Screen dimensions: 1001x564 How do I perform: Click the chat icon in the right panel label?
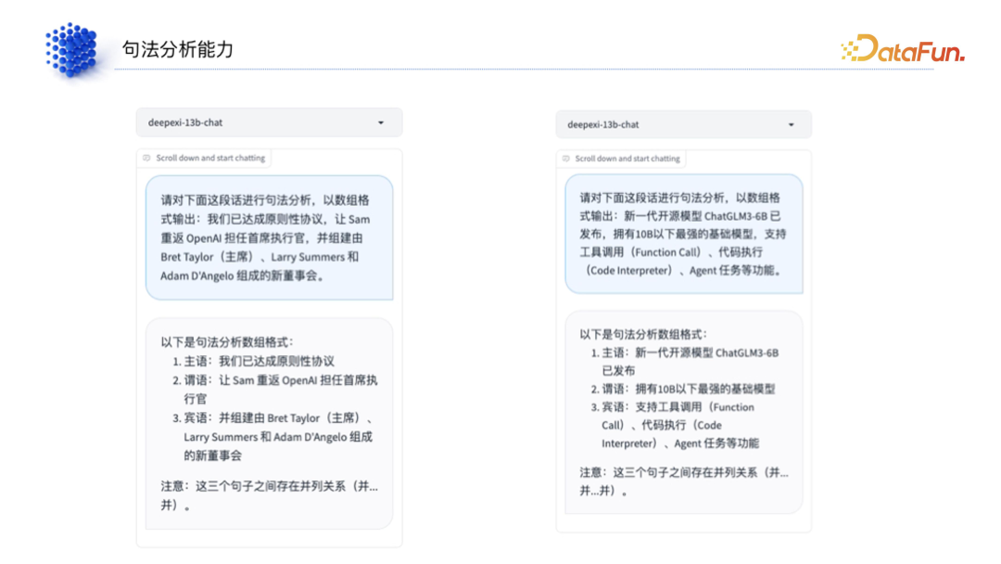pos(566,159)
